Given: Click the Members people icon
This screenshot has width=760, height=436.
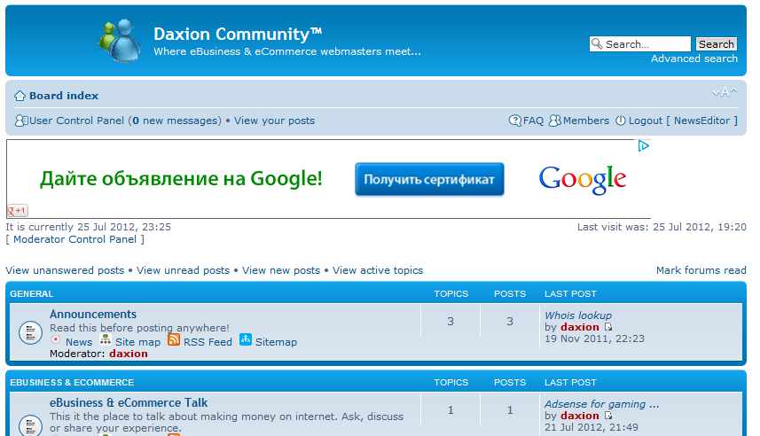Looking at the screenshot, I should (555, 121).
